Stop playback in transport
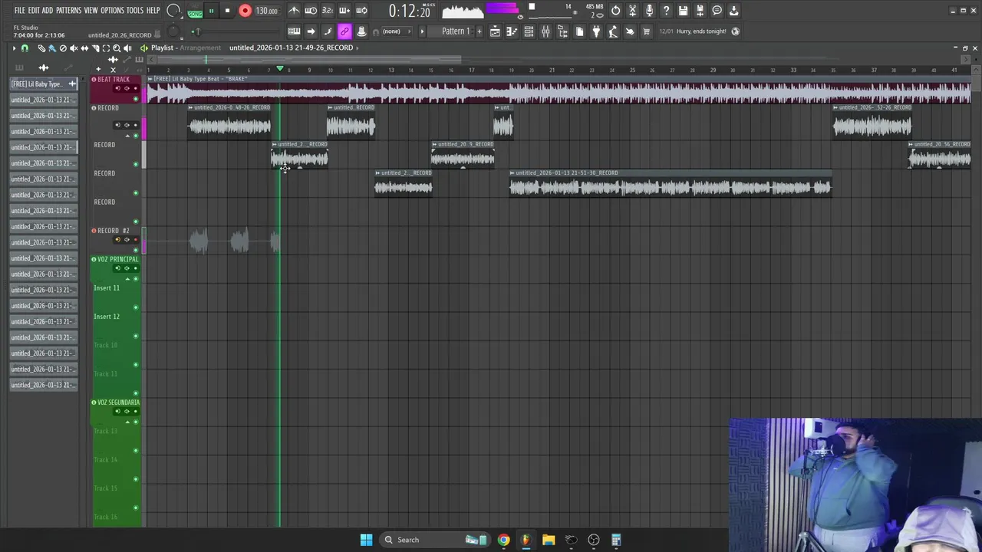The width and height of the screenshot is (982, 552). (x=227, y=11)
